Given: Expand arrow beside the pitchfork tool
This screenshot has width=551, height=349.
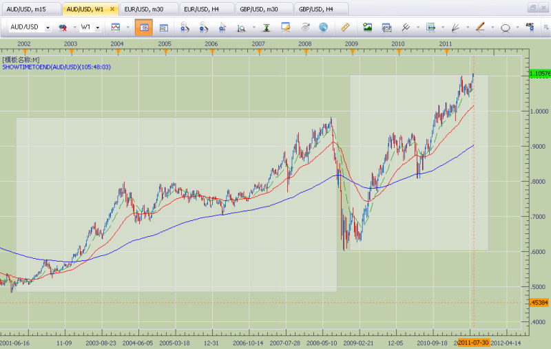Looking at the screenshot, I should pos(418,28).
